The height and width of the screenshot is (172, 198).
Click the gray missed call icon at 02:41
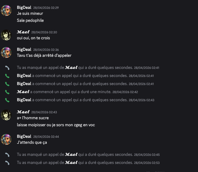(x=7, y=68)
